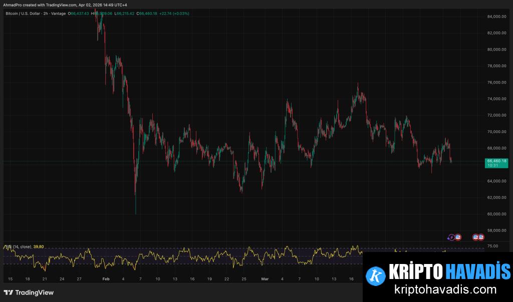
Task: Click the 84,000.00 price axis label
Action: click(496, 16)
